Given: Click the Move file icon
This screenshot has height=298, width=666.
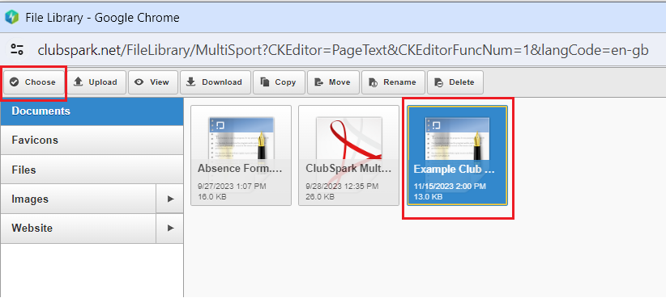Looking at the screenshot, I should (318, 82).
